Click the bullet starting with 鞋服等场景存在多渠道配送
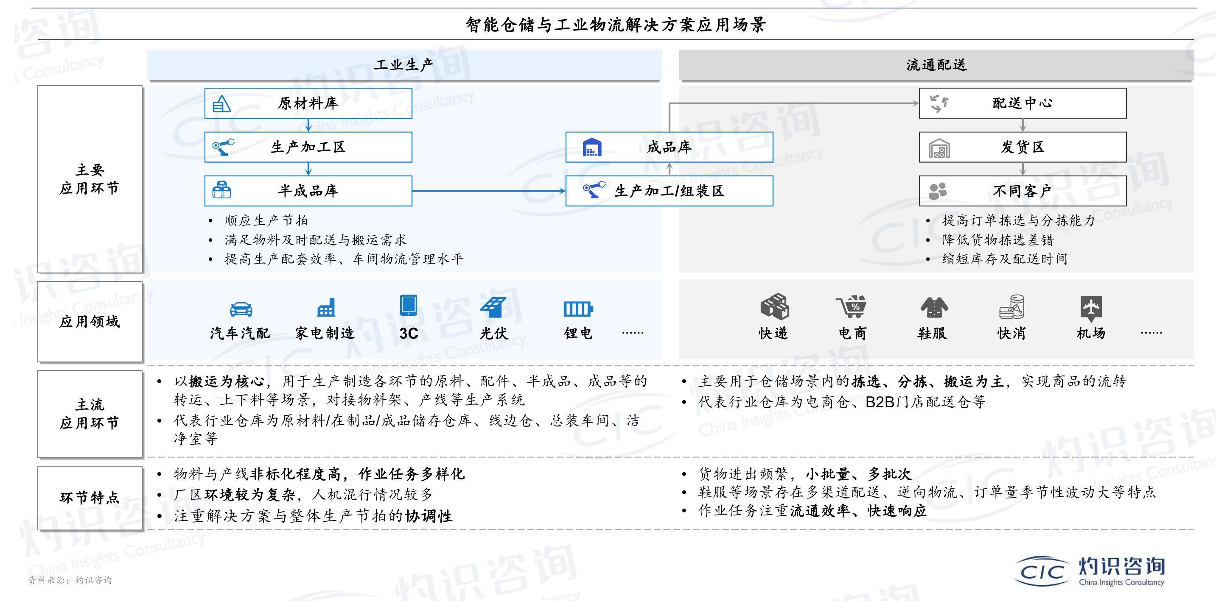Viewport: 1216px width, 601px height. (x=927, y=492)
